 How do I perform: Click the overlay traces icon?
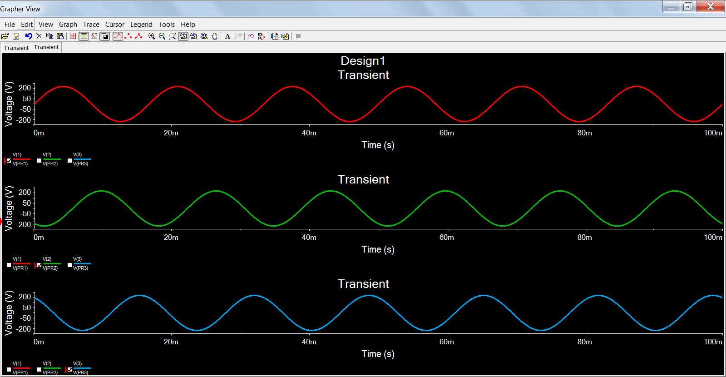[x=251, y=36]
